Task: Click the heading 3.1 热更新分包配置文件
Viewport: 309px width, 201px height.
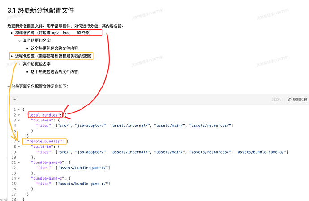Action: pos(41,10)
